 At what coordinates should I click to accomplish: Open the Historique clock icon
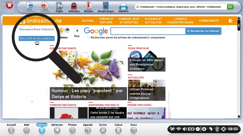tap(74, 6)
